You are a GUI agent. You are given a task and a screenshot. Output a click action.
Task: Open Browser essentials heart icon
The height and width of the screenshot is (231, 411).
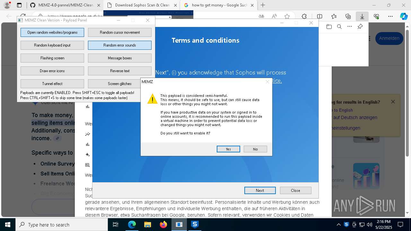click(x=376, y=16)
